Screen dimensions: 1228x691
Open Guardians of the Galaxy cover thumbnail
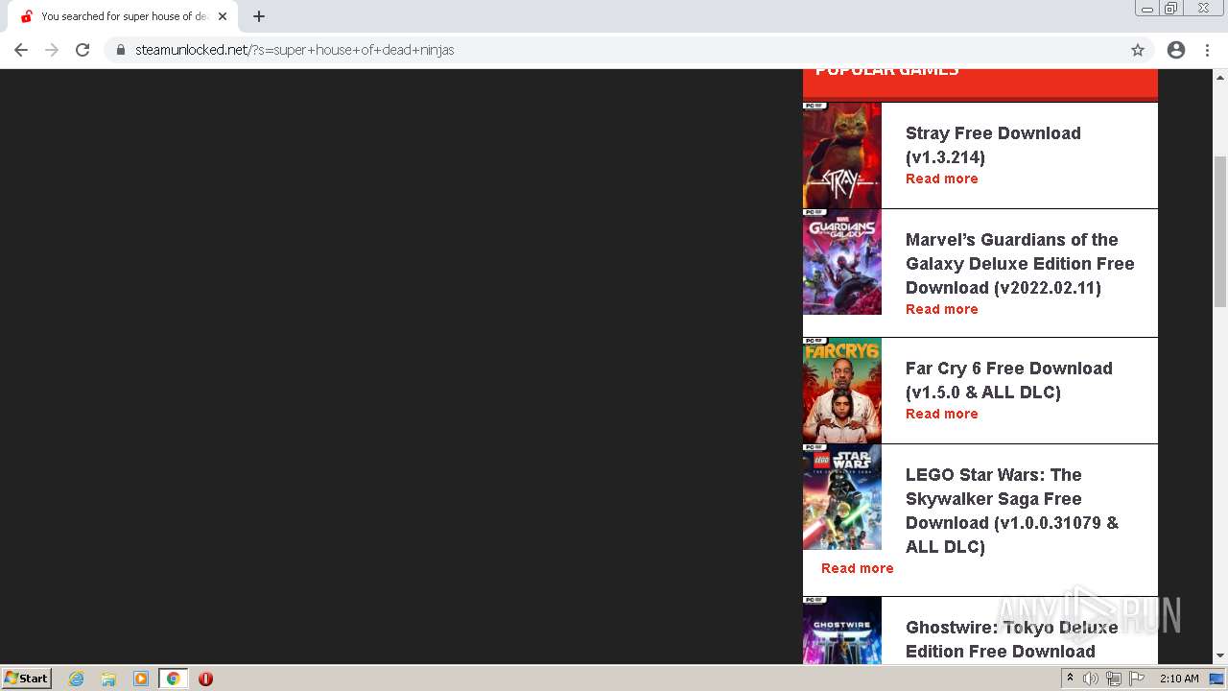click(842, 262)
